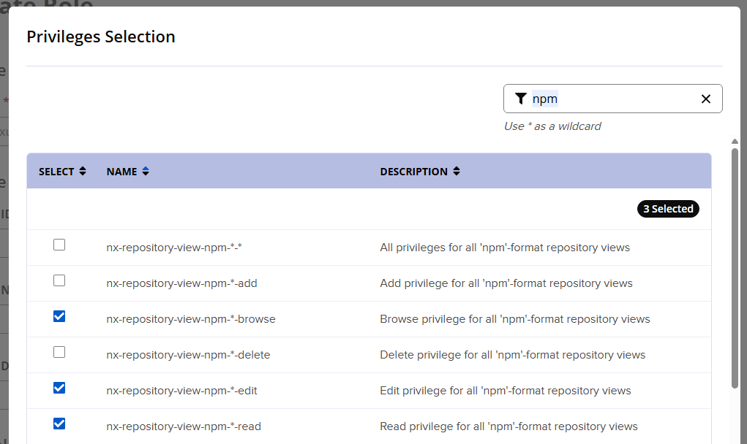Check the nx-repository-view-npm-*-* checkbox
Screen dimensions: 747x444
[x=59, y=245]
